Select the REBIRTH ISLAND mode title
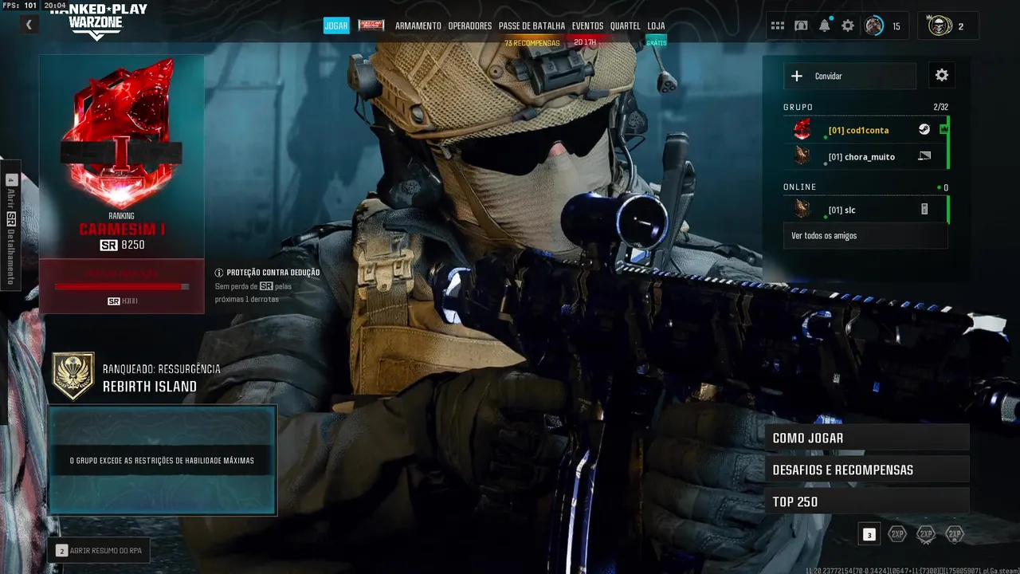Image resolution: width=1020 pixels, height=574 pixels. pos(150,387)
